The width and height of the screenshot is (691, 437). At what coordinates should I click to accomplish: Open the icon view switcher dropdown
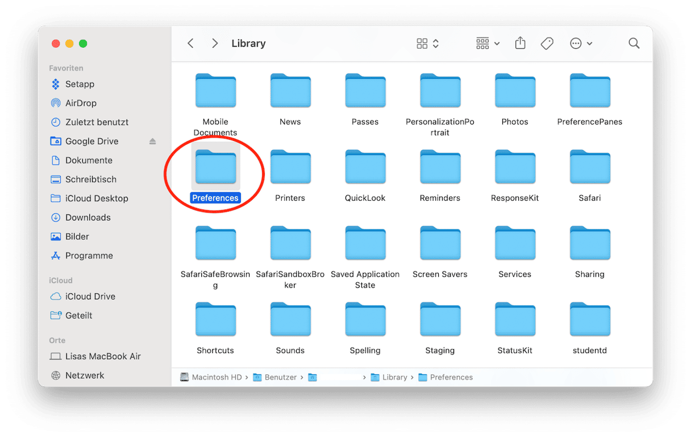[428, 44]
